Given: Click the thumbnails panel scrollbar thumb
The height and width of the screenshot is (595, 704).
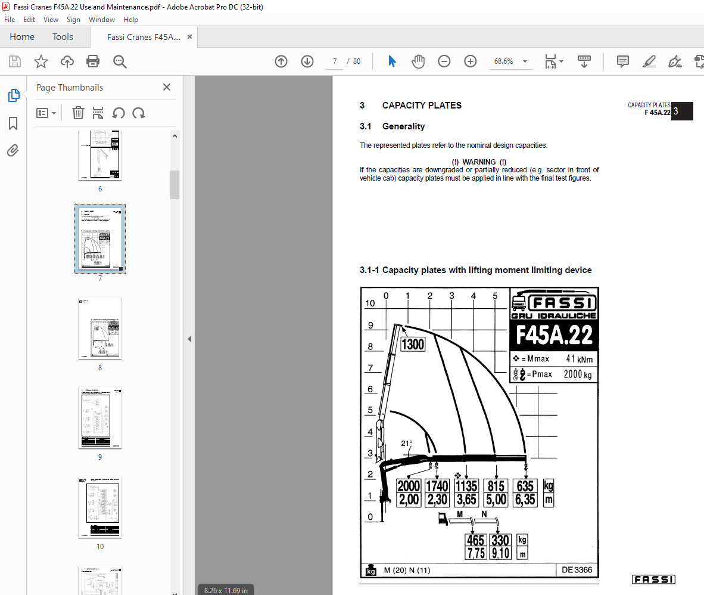Looking at the screenshot, I should [175, 184].
